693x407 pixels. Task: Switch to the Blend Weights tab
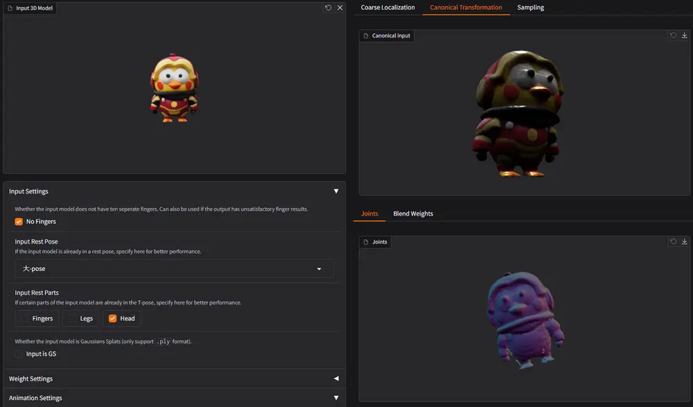413,214
